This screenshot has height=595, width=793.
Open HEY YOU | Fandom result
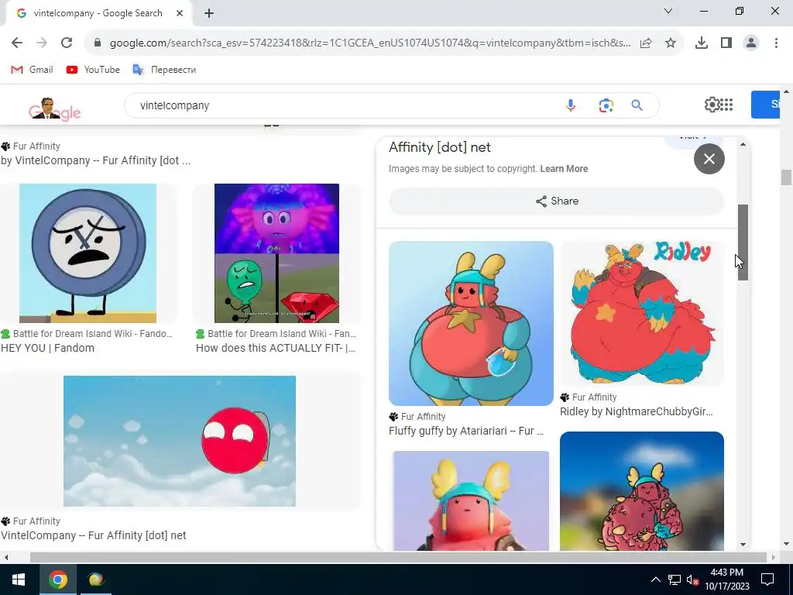tap(47, 348)
